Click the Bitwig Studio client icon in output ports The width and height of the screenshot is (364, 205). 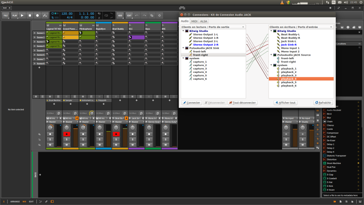186,31
